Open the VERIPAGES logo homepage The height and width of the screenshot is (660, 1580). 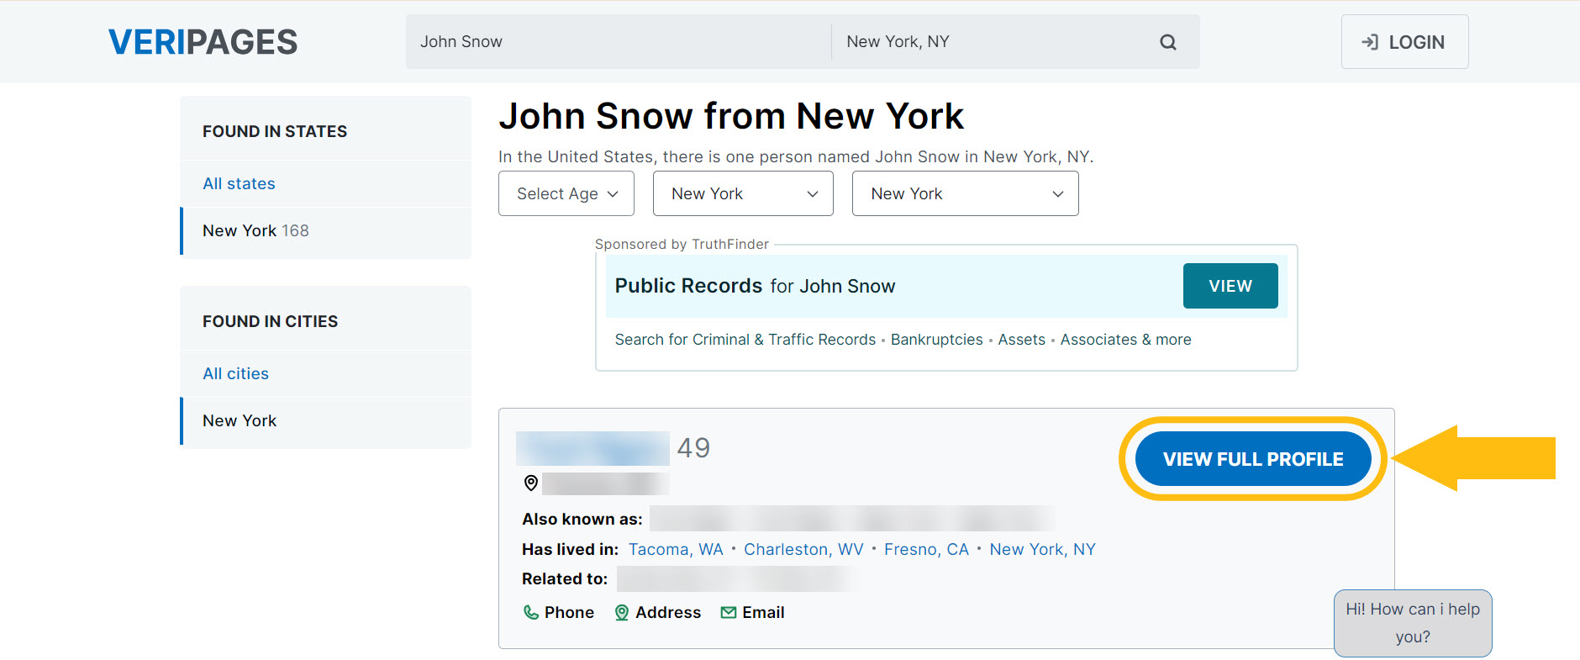pyautogui.click(x=203, y=42)
